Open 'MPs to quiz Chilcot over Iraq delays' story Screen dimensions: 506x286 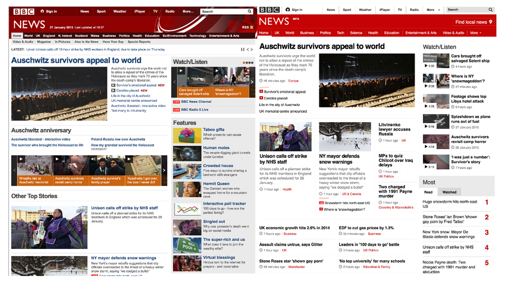(x=396, y=160)
